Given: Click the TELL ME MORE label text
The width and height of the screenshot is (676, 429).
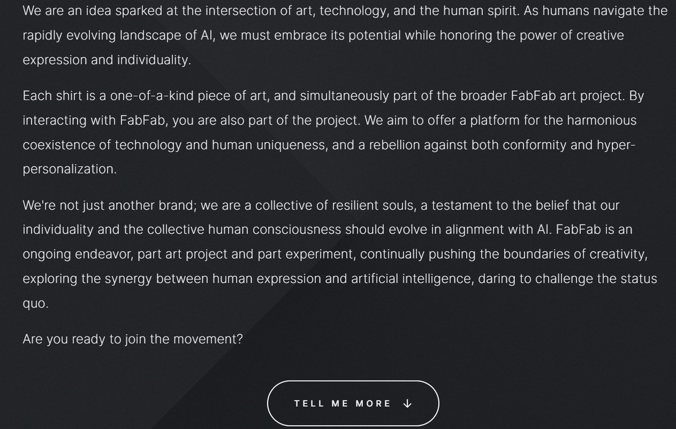Looking at the screenshot, I should tap(343, 404).
